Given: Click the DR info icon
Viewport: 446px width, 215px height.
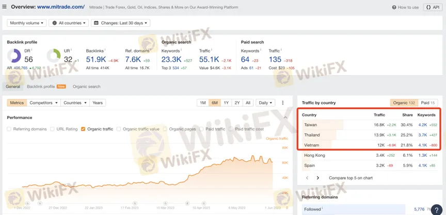Looking at the screenshot, I should click(31, 50).
